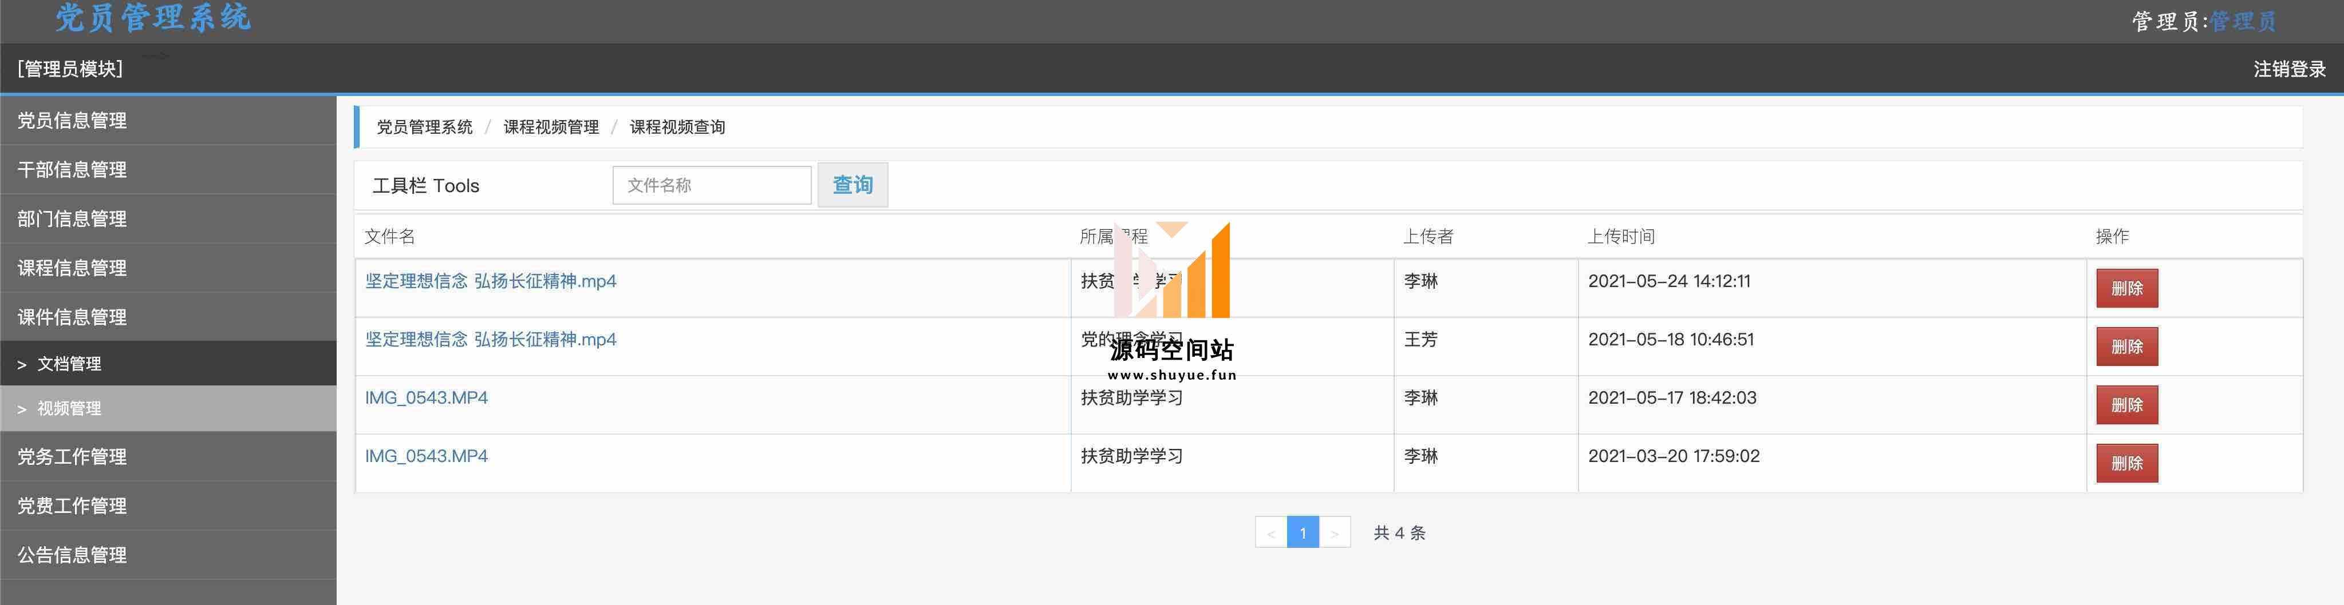This screenshot has width=2344, height=605.
Task: Delete the video uploaded 2021-05-18 10:46:51
Action: point(2126,346)
